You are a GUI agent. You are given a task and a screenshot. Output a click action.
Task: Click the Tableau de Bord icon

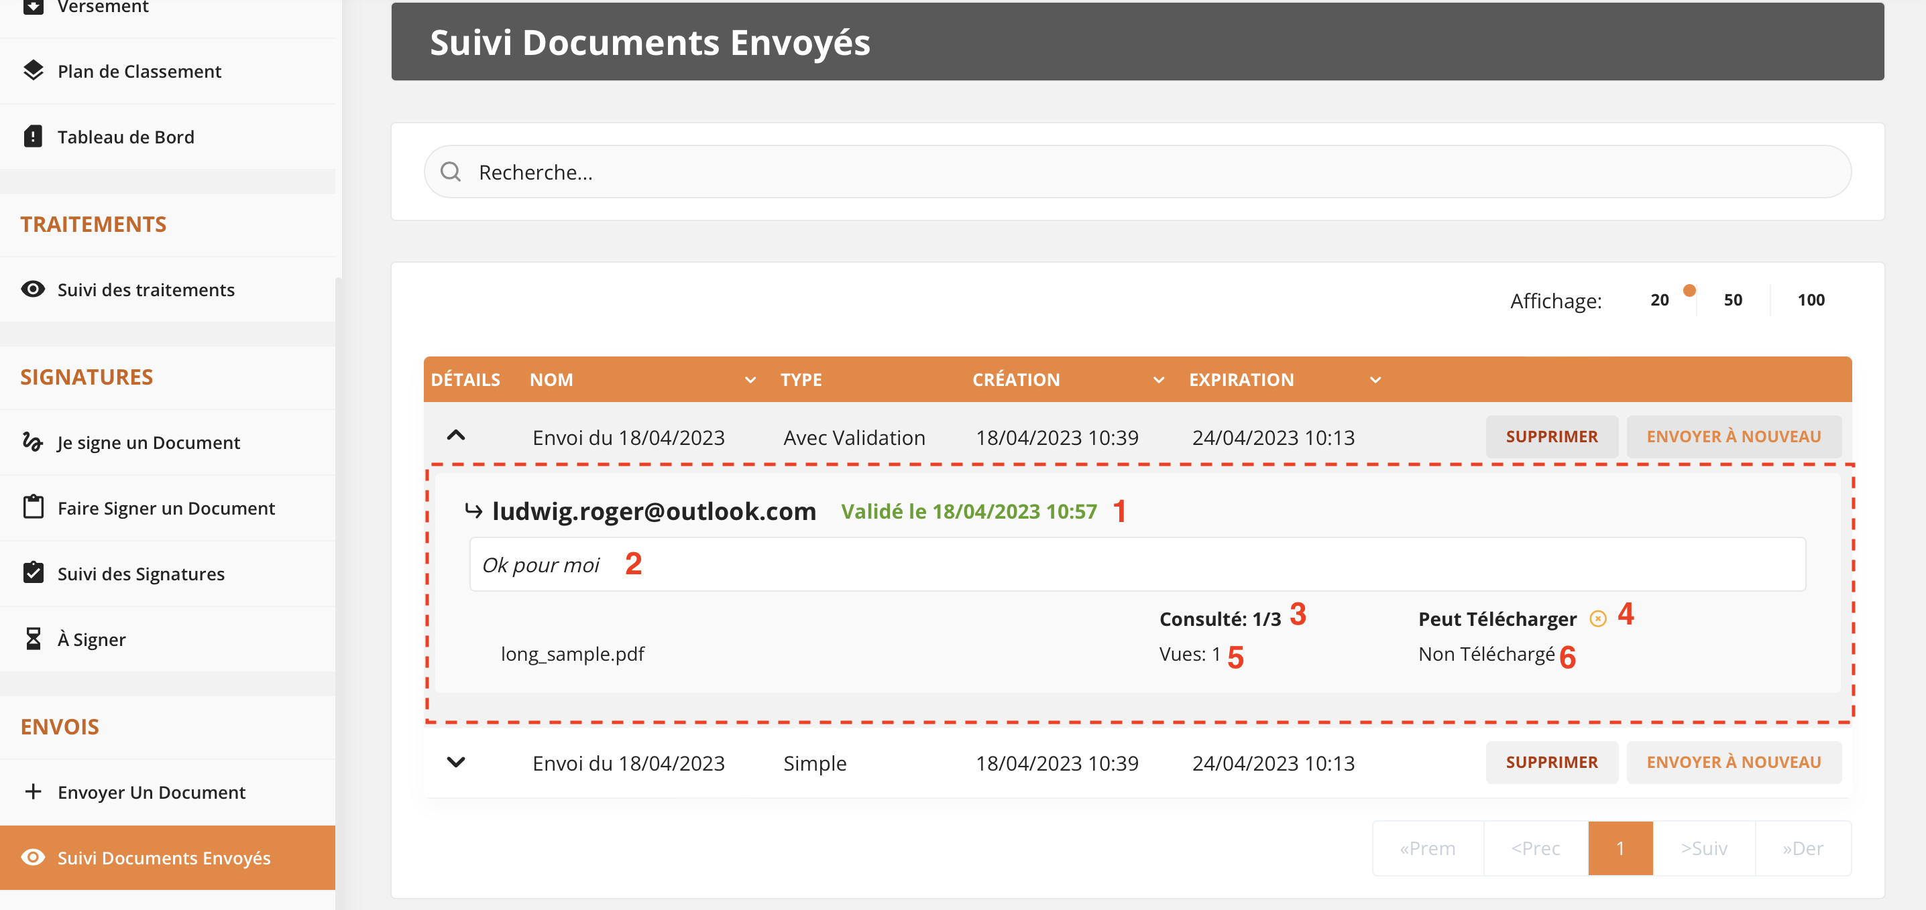coord(33,137)
